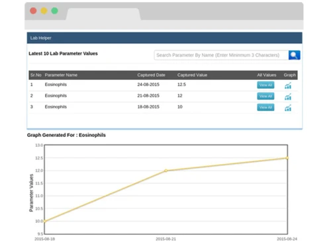
Task: Open graph icon for 21-08-2015 Eosinophils row
Action: pos(288,97)
